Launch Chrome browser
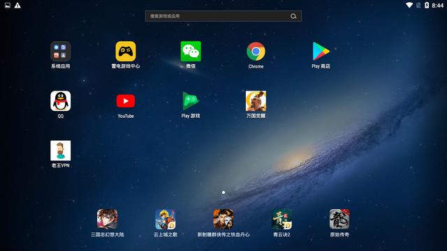The width and height of the screenshot is (447, 251). click(256, 52)
